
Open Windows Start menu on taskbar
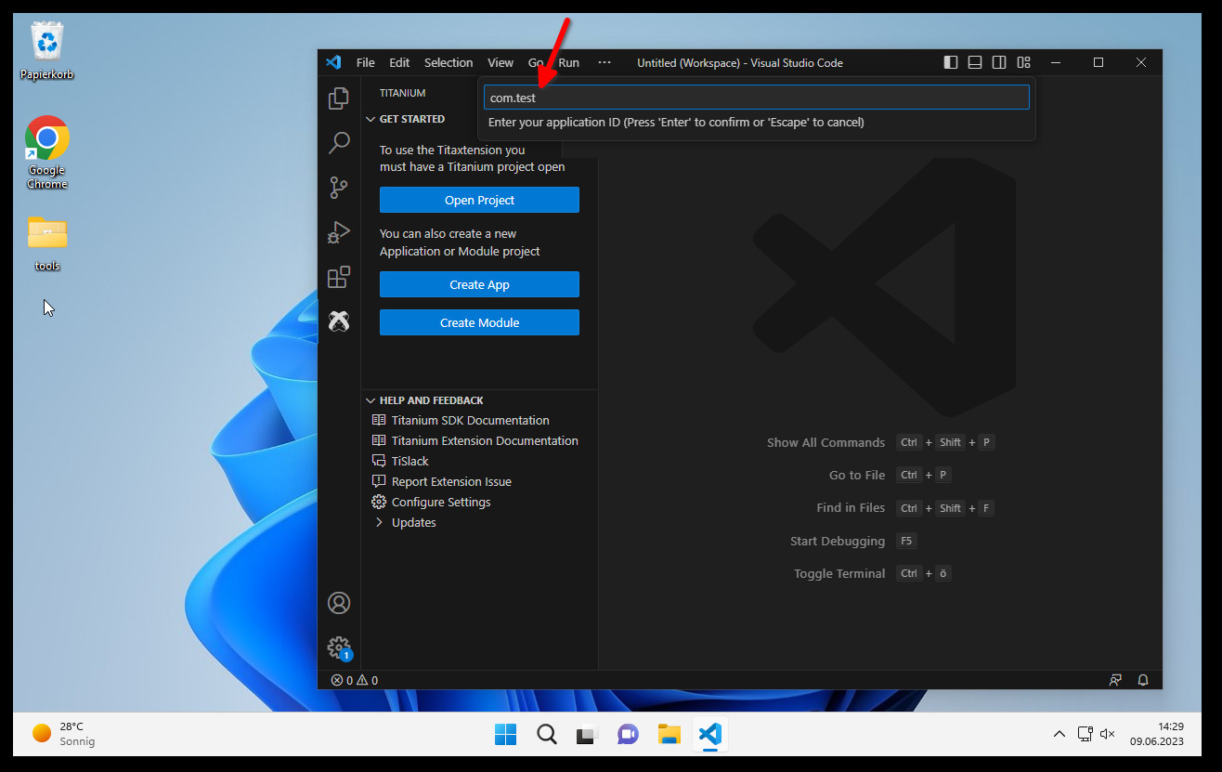(505, 734)
